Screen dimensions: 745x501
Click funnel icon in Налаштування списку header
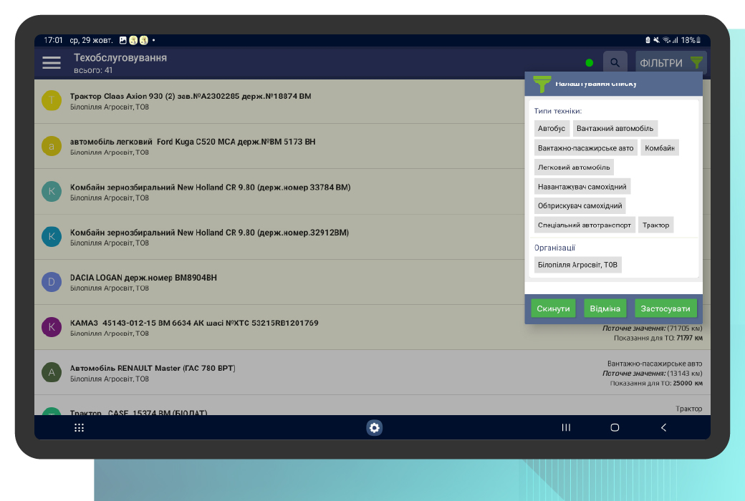[541, 82]
